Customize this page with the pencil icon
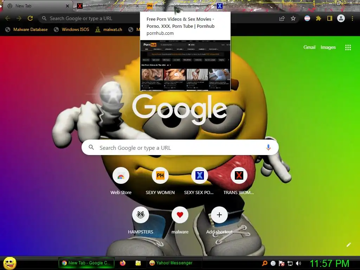Screen dimensions: 360x270 348,245
